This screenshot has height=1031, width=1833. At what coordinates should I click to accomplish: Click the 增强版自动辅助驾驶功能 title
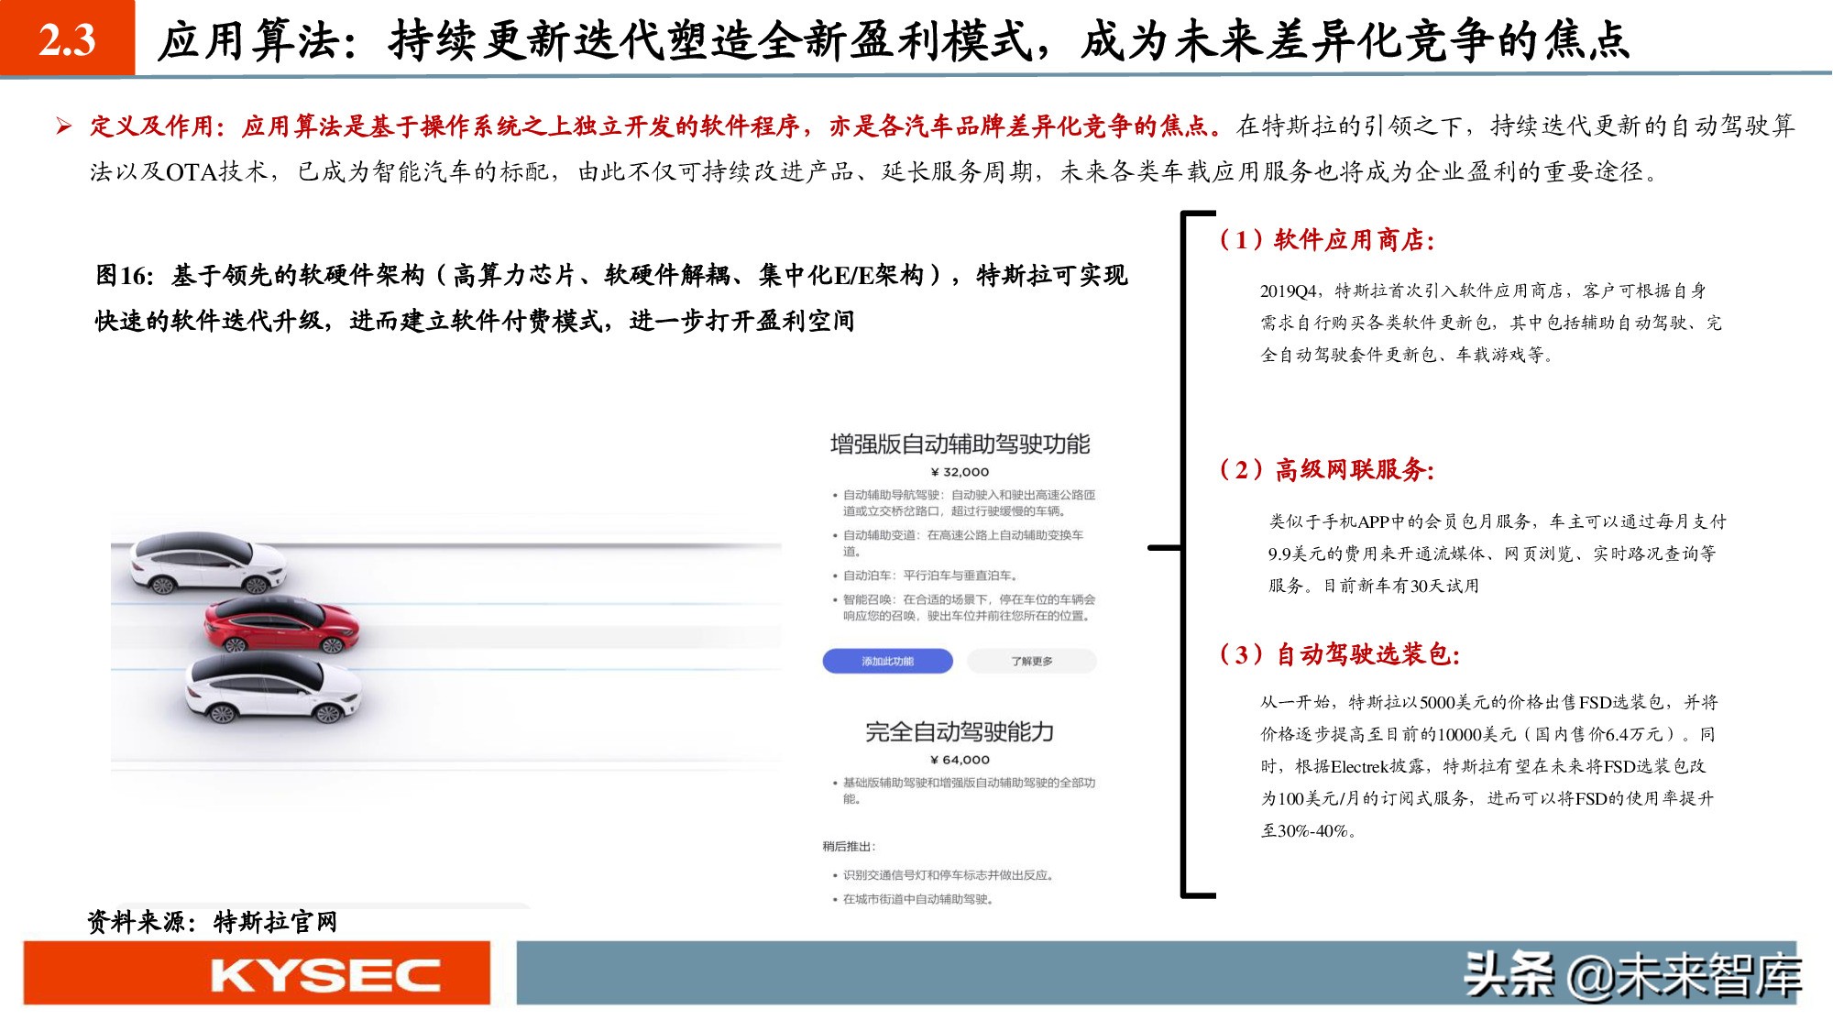(960, 444)
